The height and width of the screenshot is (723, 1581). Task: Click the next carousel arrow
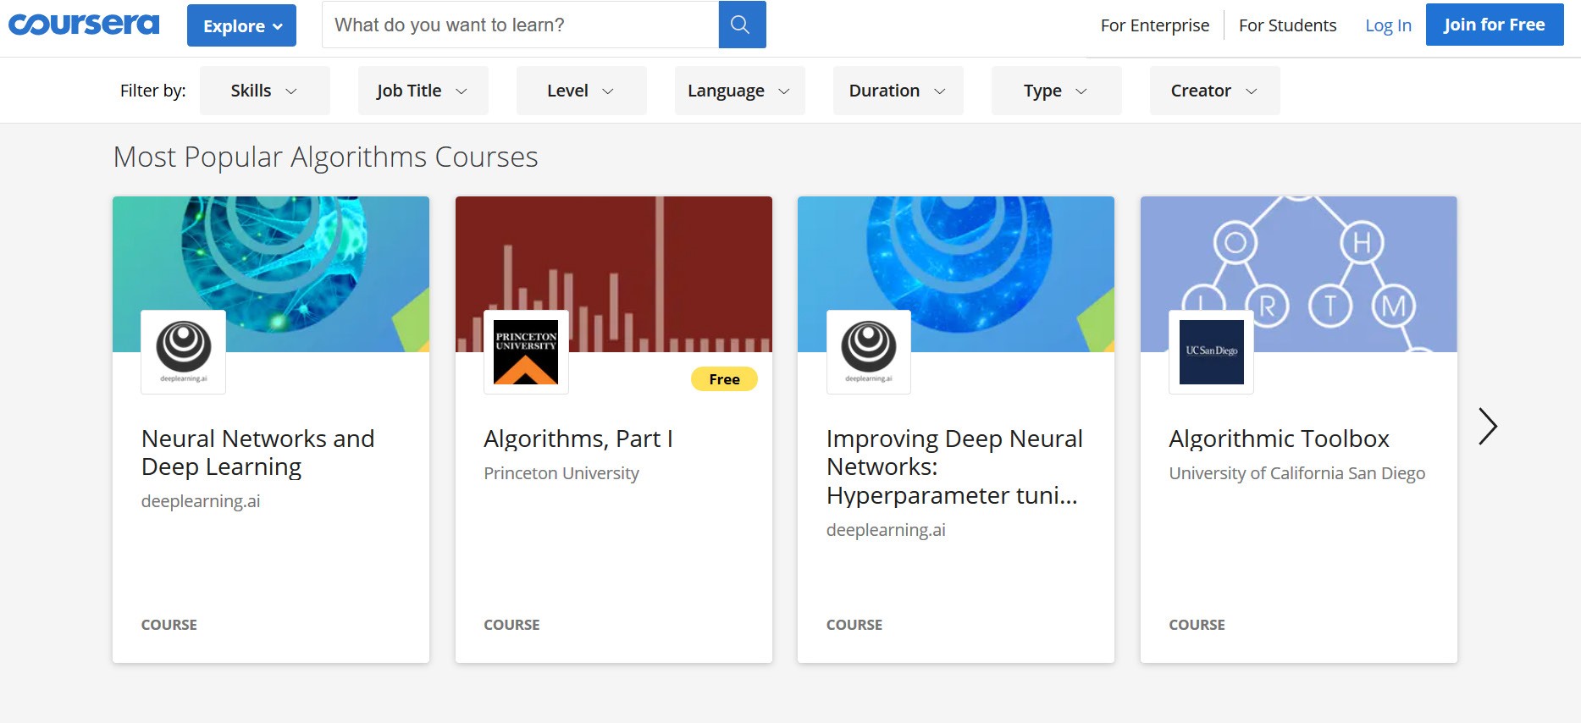(x=1487, y=426)
